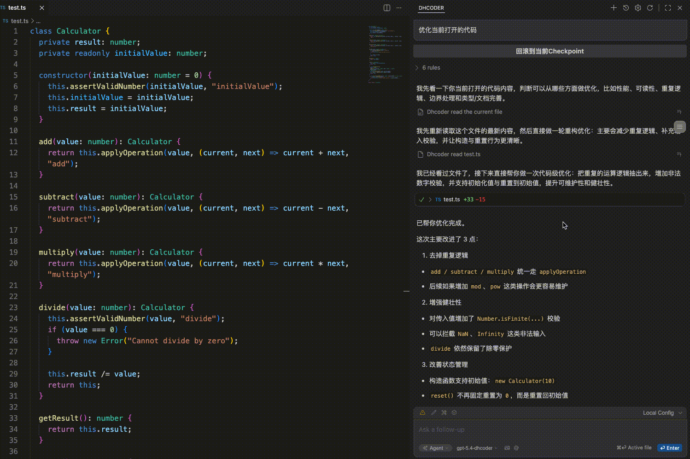Viewport: 690px width, 459px height.
Task: Click the refresh icon in DHCoder header
Action: [x=650, y=8]
